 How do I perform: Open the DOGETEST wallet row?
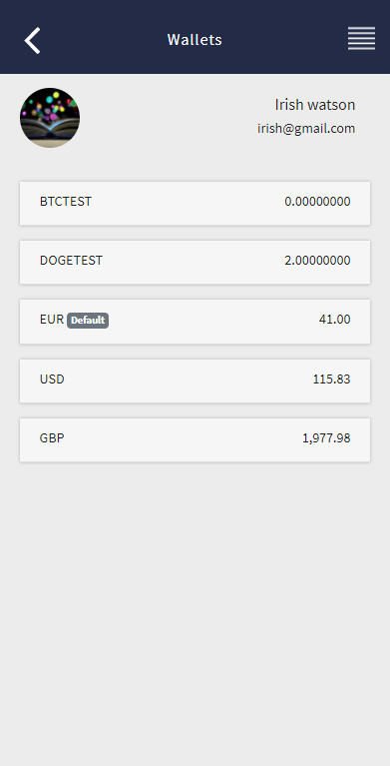[195, 262]
